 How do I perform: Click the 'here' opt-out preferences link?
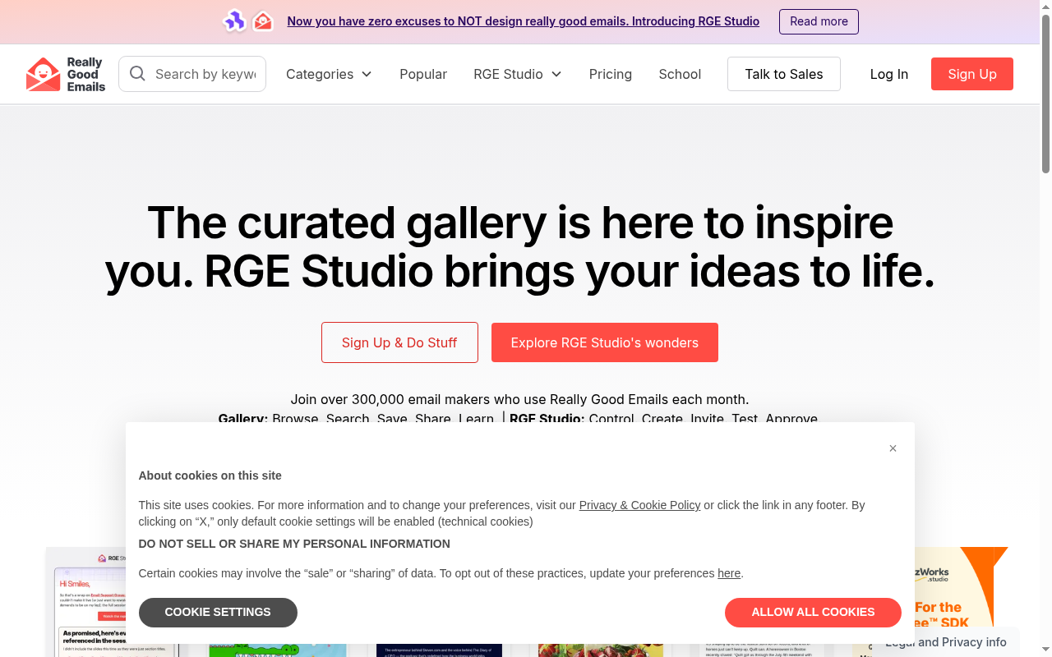pos(729,573)
